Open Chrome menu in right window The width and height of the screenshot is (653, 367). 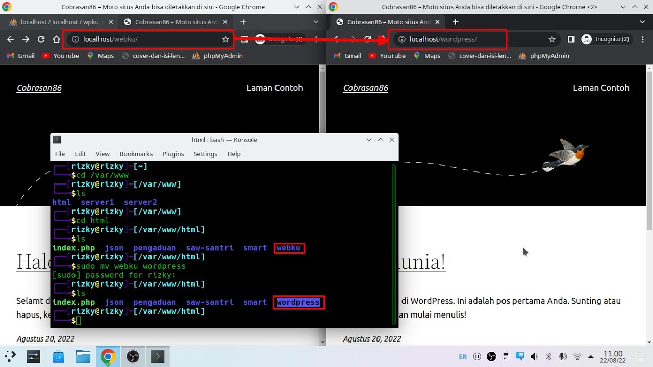click(643, 39)
